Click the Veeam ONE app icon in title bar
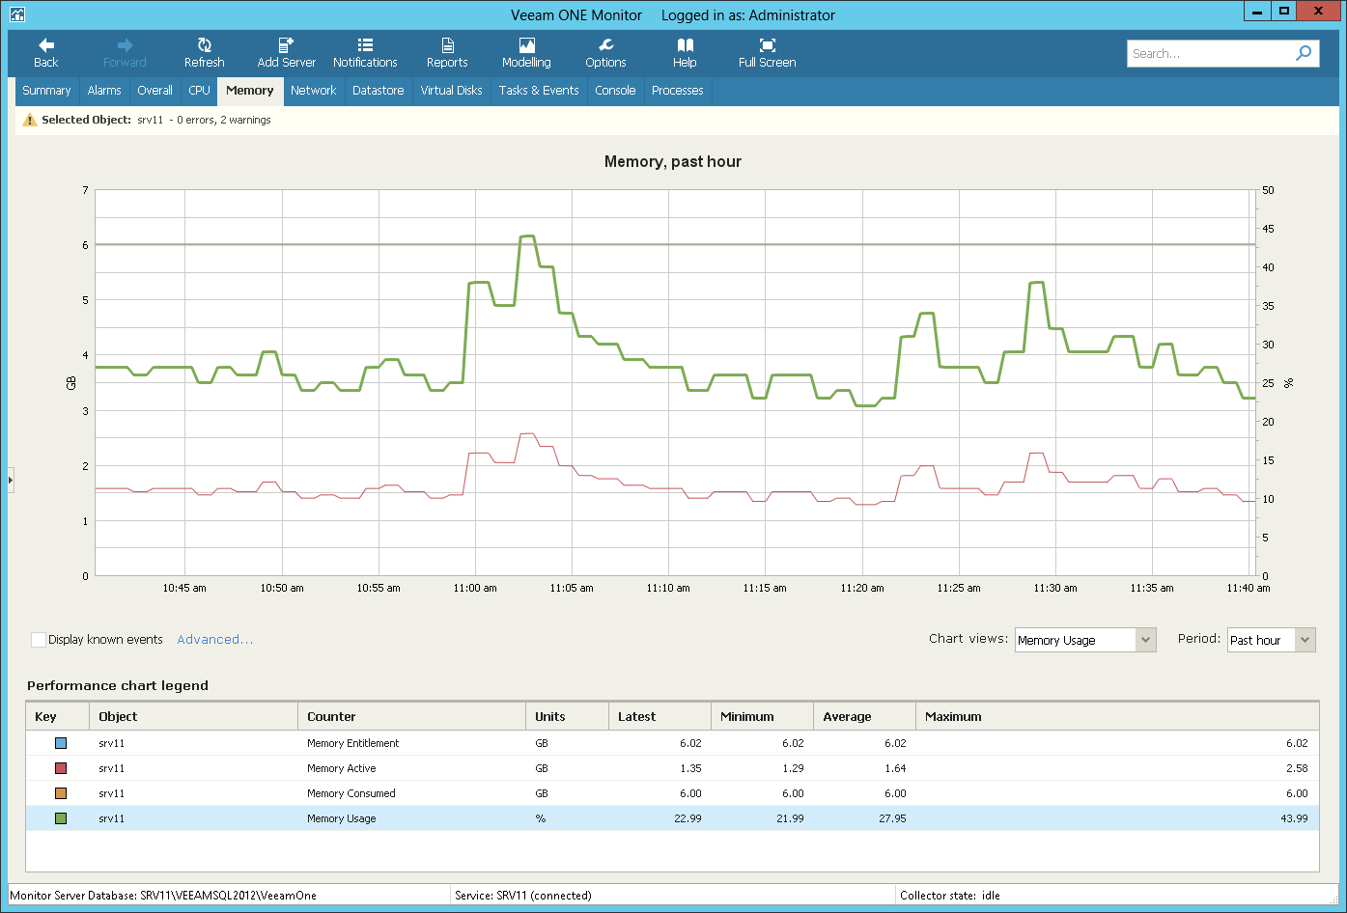 coord(16,14)
